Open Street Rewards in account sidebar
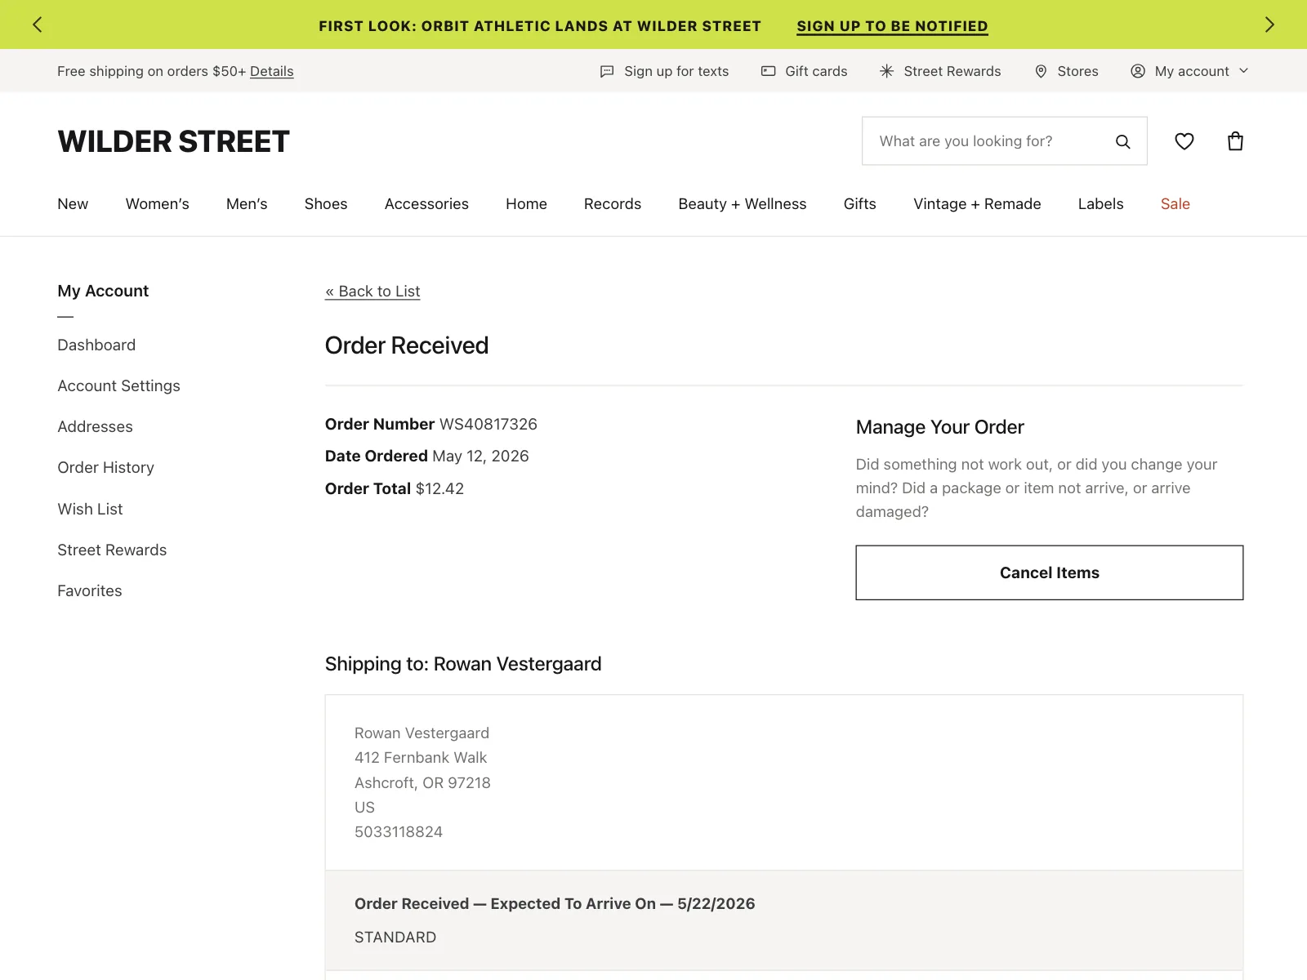The height and width of the screenshot is (980, 1307). [x=112, y=550]
